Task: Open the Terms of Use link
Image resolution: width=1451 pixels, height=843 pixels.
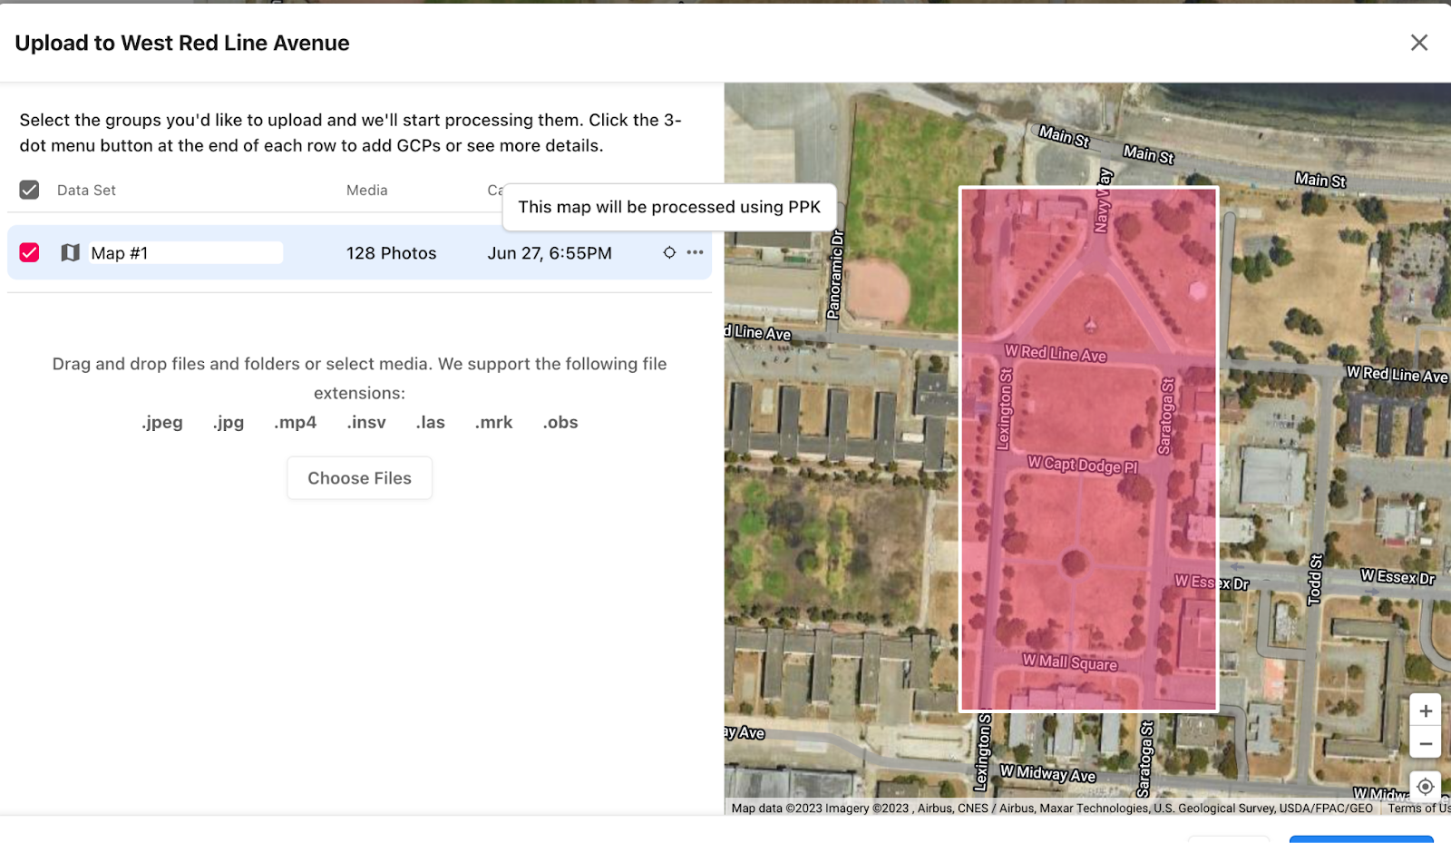Action: (1418, 808)
